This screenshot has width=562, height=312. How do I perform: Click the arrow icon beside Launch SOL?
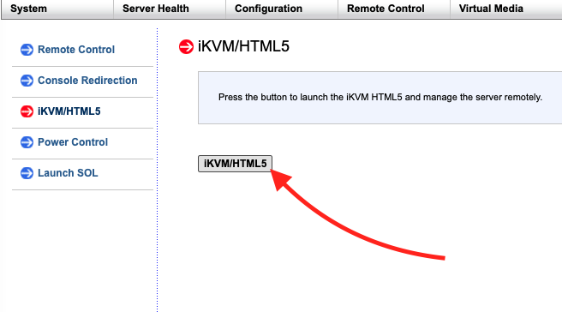coord(27,173)
